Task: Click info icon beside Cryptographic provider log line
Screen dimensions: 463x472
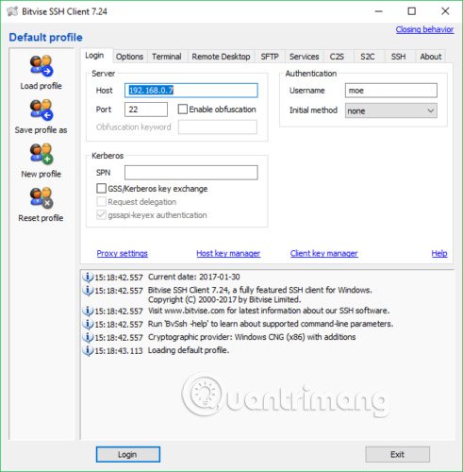Action: (x=88, y=337)
